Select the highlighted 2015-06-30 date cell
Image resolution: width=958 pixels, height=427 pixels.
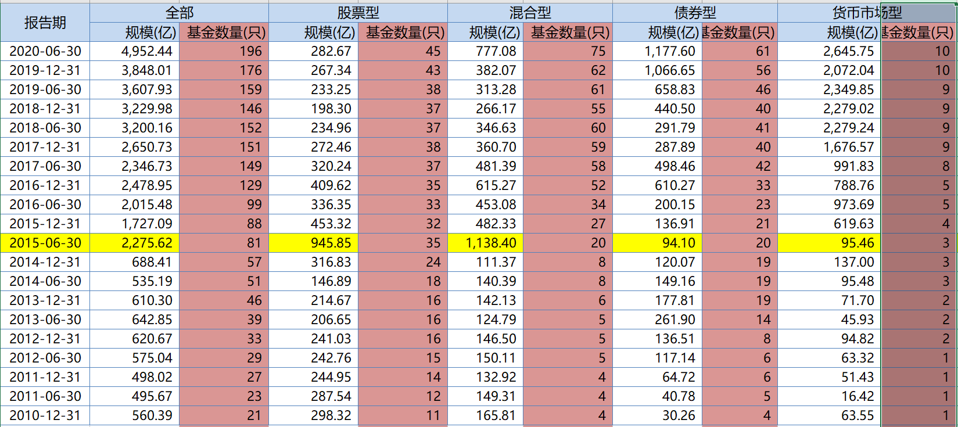click(45, 243)
